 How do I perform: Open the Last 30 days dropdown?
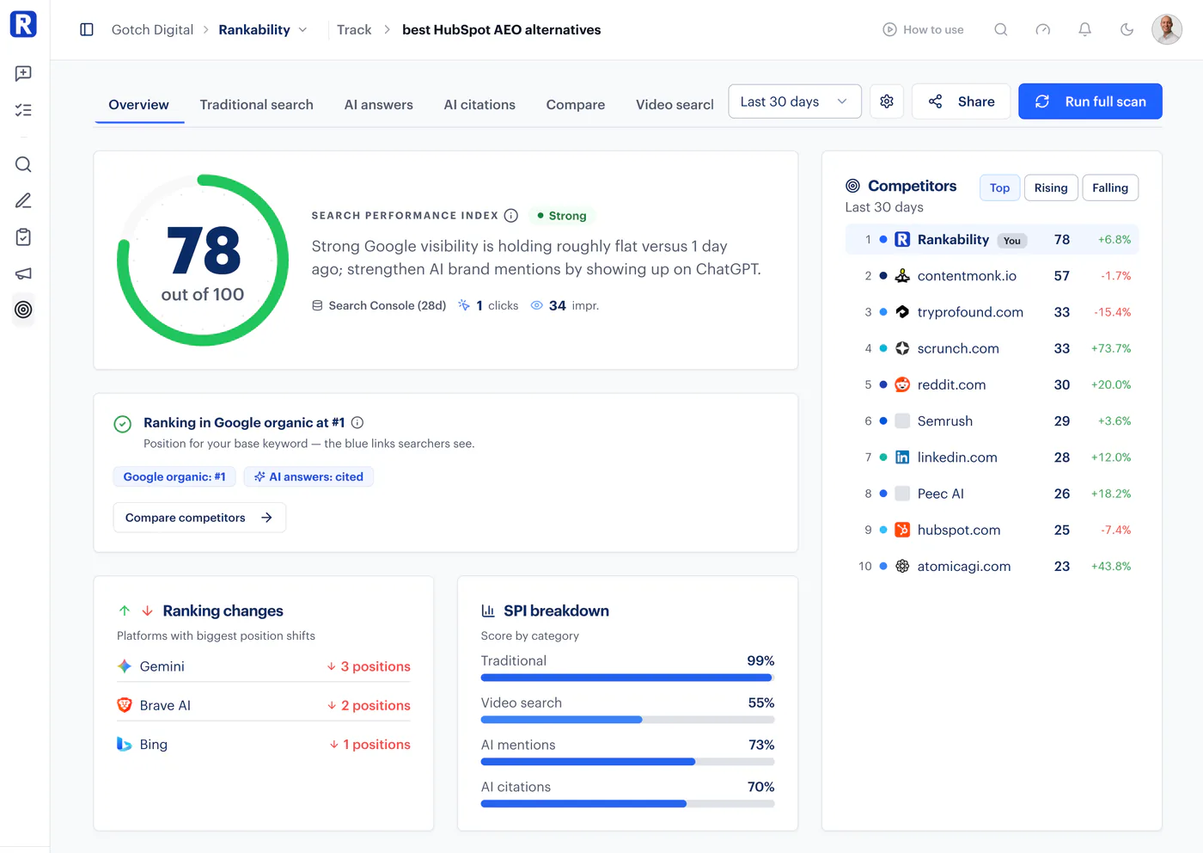click(x=795, y=101)
